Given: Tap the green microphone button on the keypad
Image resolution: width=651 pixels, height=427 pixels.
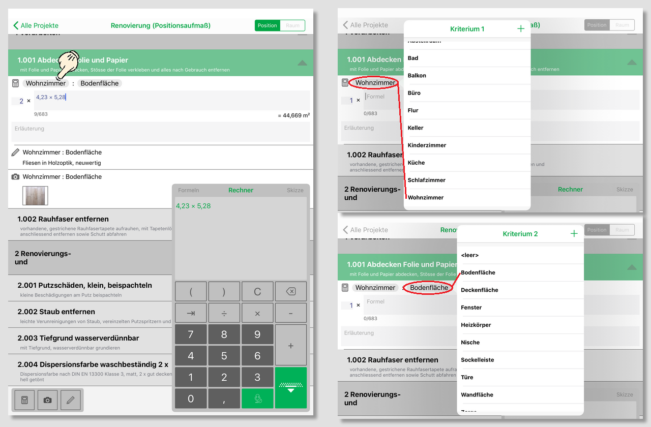Looking at the screenshot, I should point(257,398).
